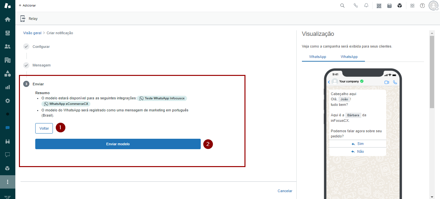Click the Adicionar new tab button

(x=27, y=6)
